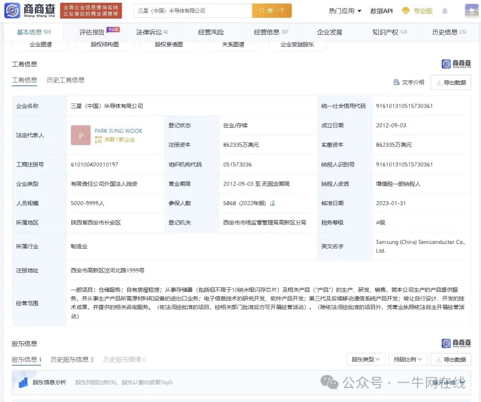
Task: Click the 商商查 logo icon
Action: pyautogui.click(x=12, y=10)
